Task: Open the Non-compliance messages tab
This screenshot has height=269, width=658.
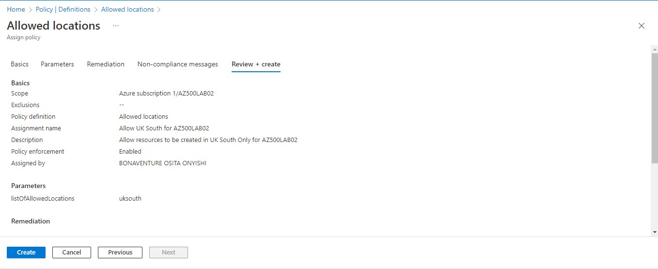Action: click(178, 64)
